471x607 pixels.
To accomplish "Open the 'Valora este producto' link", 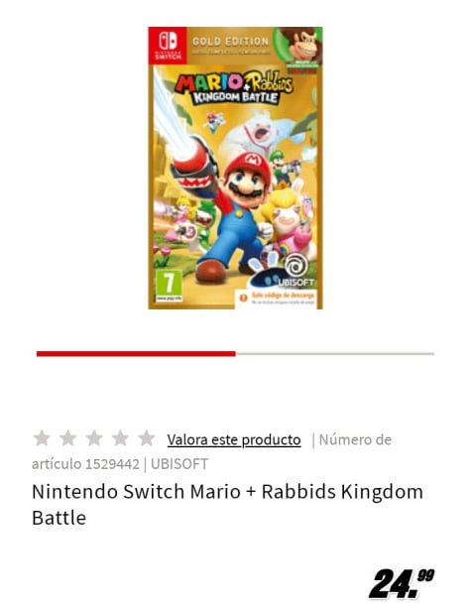I will tap(234, 439).
